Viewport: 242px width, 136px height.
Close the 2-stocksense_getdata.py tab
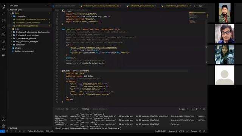[x=190, y=6]
